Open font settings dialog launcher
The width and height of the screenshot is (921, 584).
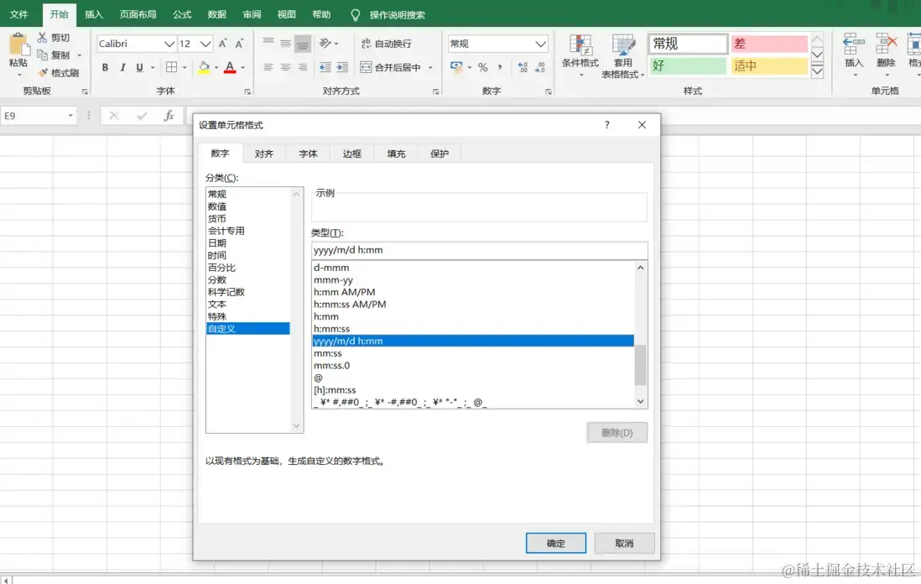[247, 91]
